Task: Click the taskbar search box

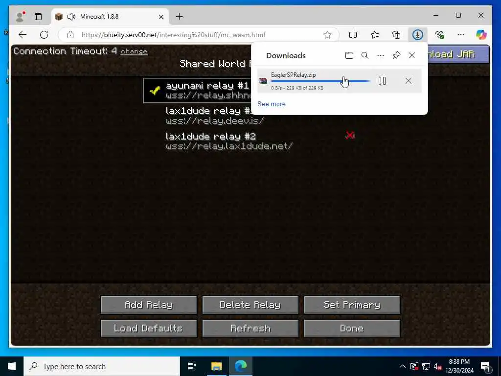Action: click(102, 366)
